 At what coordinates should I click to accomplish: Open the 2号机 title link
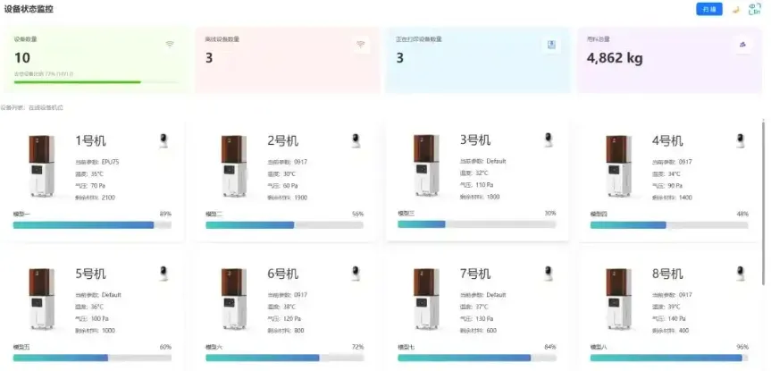pos(282,140)
